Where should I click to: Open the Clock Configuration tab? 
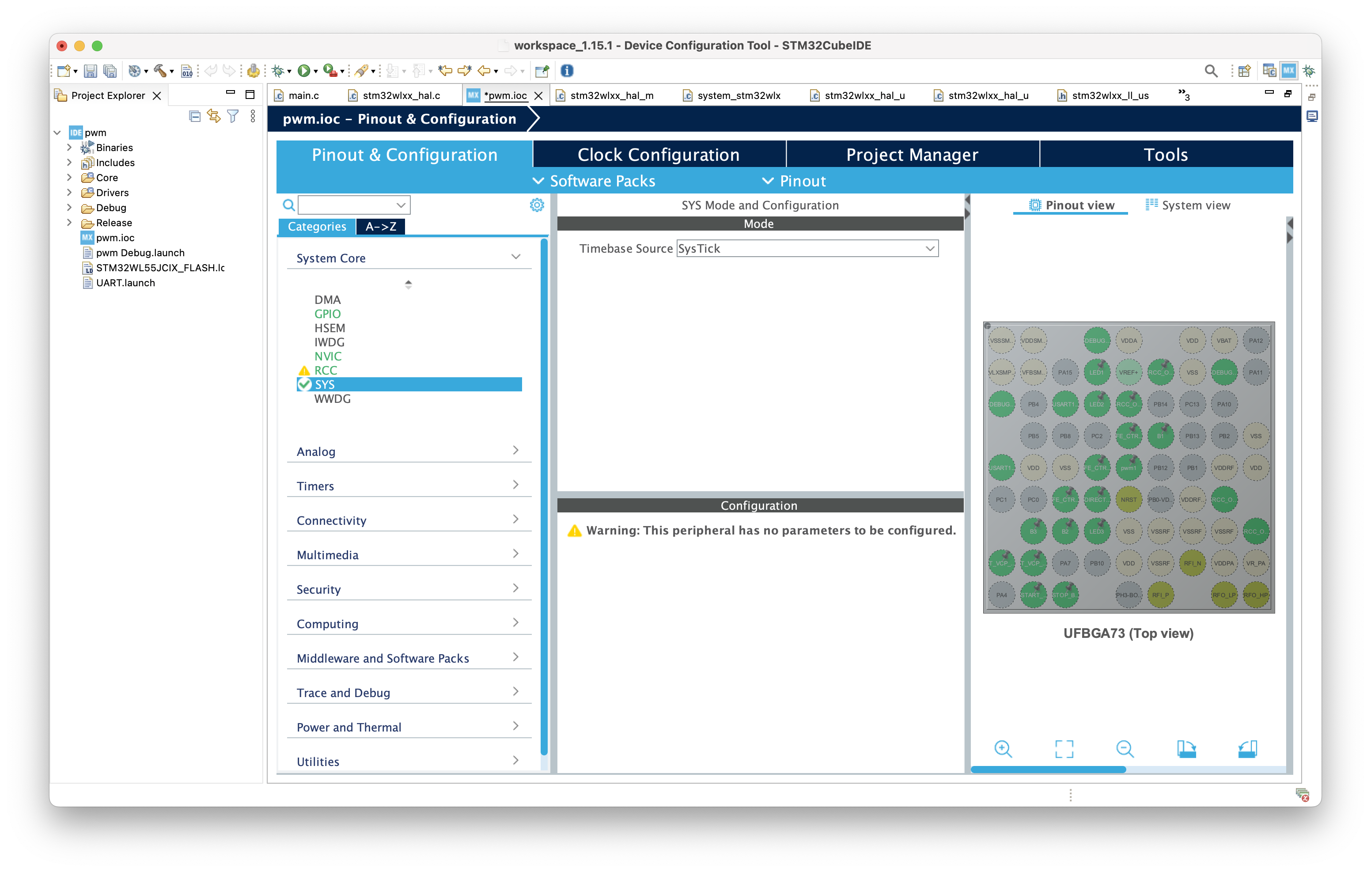tap(659, 154)
